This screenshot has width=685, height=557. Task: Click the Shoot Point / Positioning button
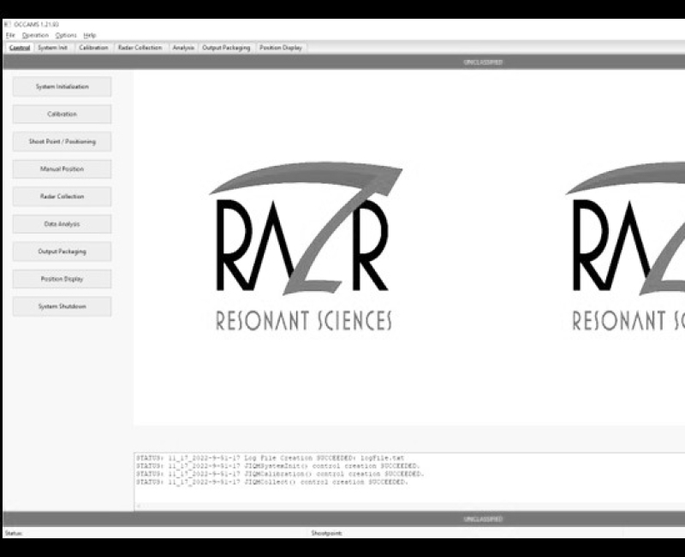pos(62,141)
